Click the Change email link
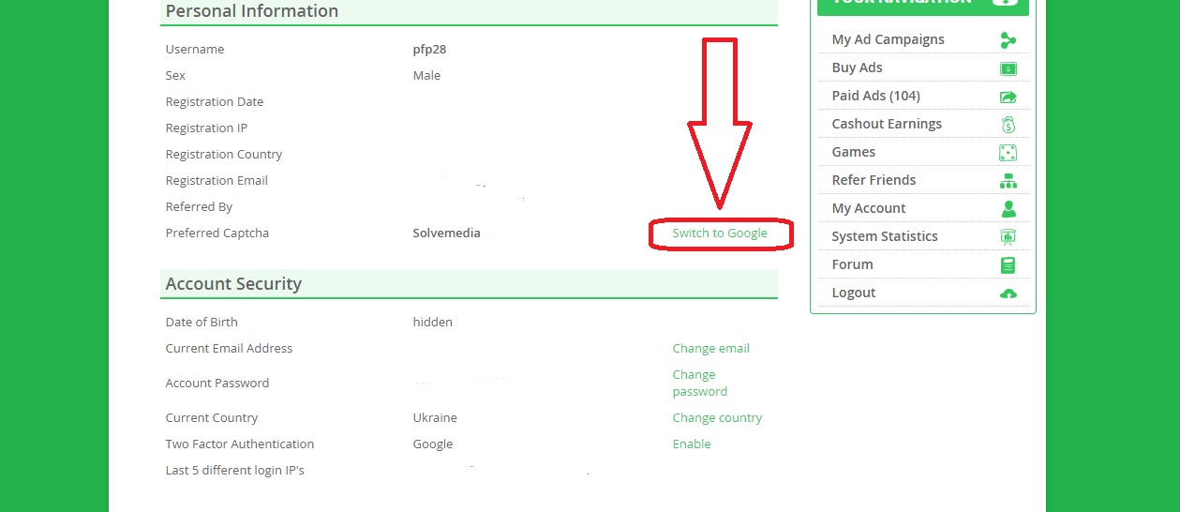Screen dimensions: 1180x512 click(x=710, y=348)
